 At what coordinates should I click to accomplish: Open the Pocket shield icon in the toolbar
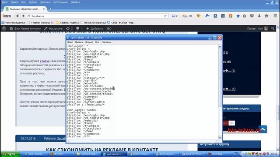252,16
